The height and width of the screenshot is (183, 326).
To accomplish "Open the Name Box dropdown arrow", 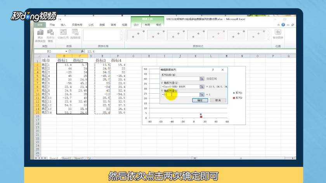I will click(x=66, y=51).
